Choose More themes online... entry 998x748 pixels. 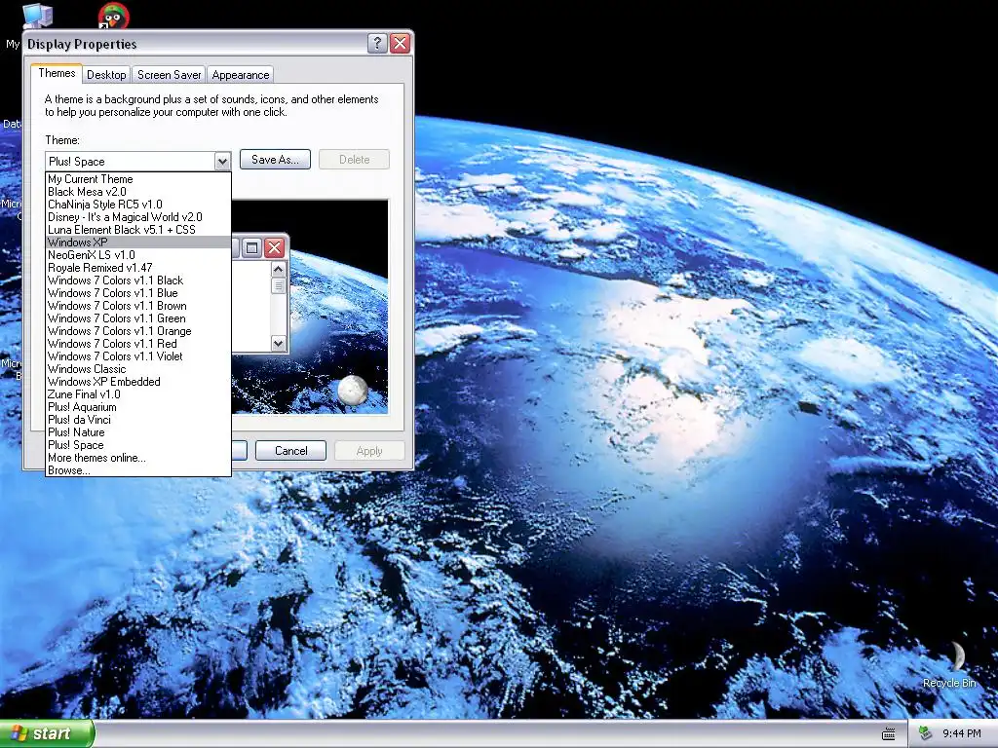pos(138,458)
